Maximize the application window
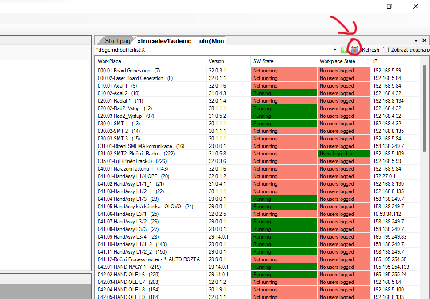This screenshot has width=430, height=299. point(389,6)
